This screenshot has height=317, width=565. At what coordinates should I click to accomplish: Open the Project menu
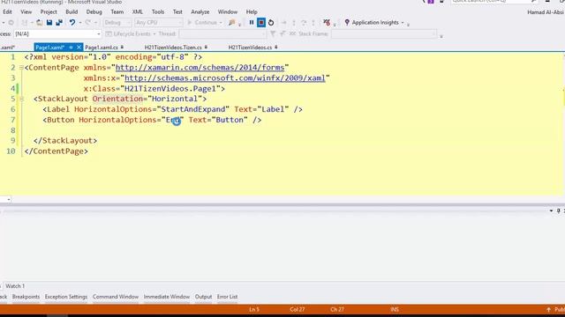49,11
